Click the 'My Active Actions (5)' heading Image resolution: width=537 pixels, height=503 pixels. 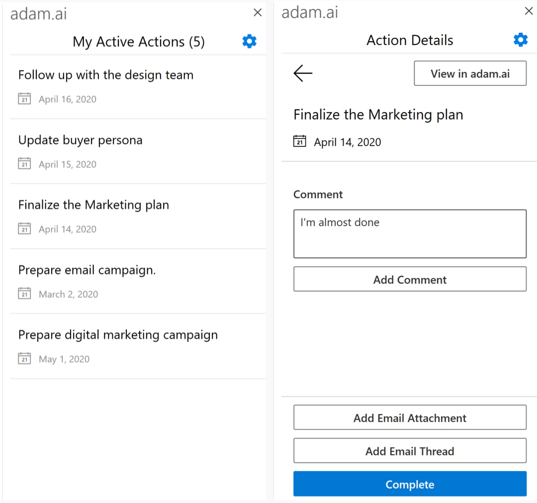(139, 42)
